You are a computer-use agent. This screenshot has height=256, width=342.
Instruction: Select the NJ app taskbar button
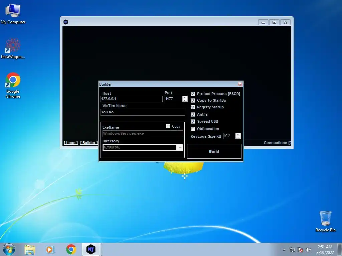point(91,249)
